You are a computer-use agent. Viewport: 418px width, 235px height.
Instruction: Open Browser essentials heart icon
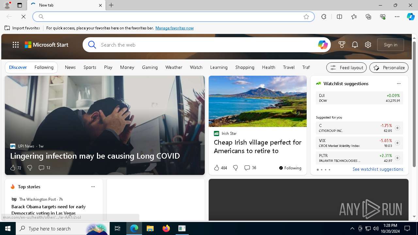[x=383, y=17]
